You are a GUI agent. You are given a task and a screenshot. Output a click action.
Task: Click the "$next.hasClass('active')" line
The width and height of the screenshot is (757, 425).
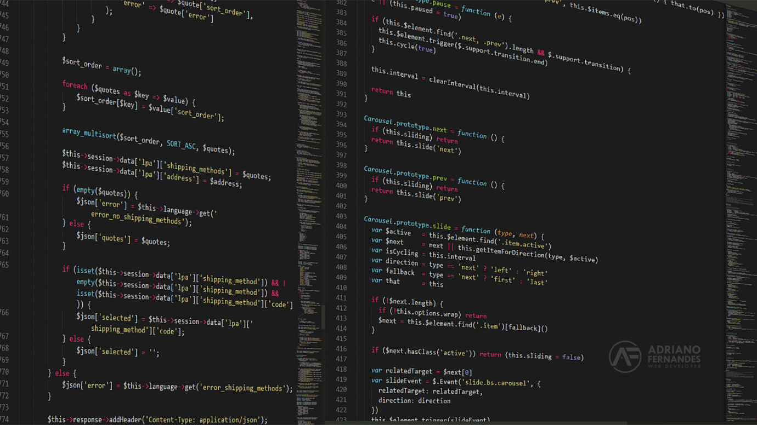[x=477, y=353]
